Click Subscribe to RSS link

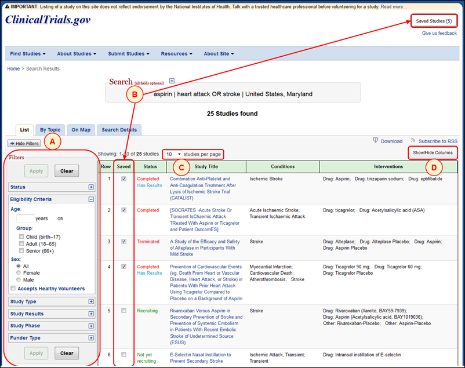pos(438,141)
